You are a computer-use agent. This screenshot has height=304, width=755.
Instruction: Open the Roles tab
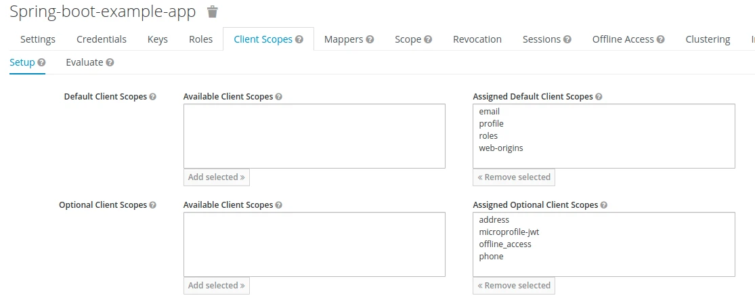click(201, 39)
